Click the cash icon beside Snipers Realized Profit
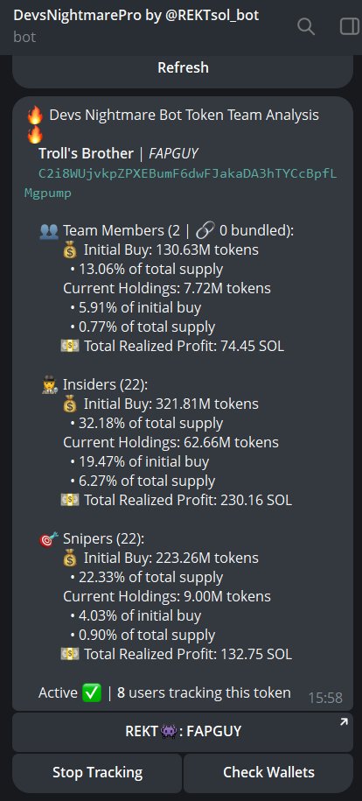Viewport: 362px width, 801px height. [70, 655]
